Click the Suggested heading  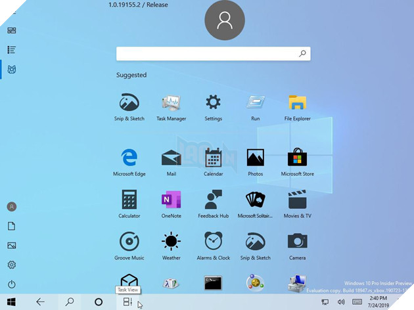coord(131,75)
